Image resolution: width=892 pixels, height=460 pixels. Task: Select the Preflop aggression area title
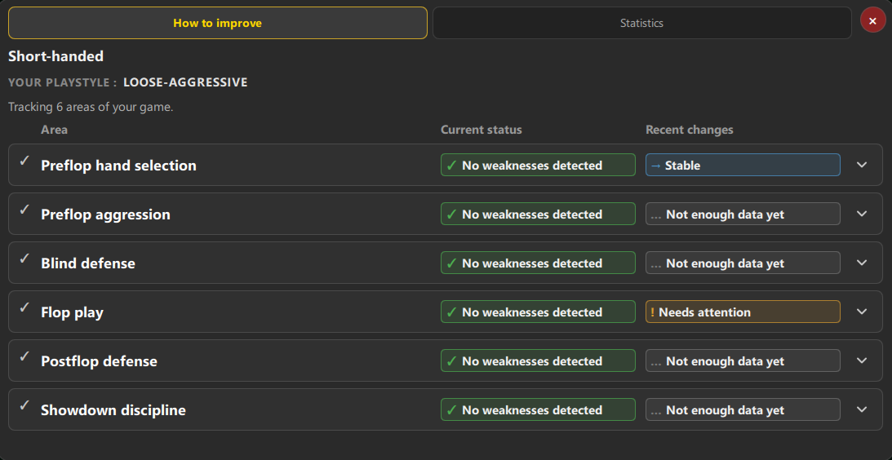pos(105,215)
